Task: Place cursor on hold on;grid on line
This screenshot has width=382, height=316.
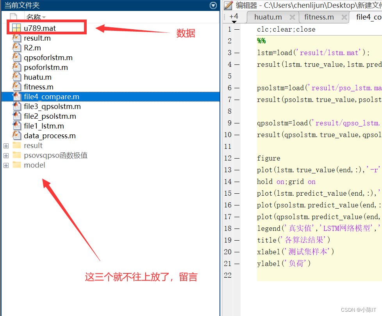Action: click(286, 182)
